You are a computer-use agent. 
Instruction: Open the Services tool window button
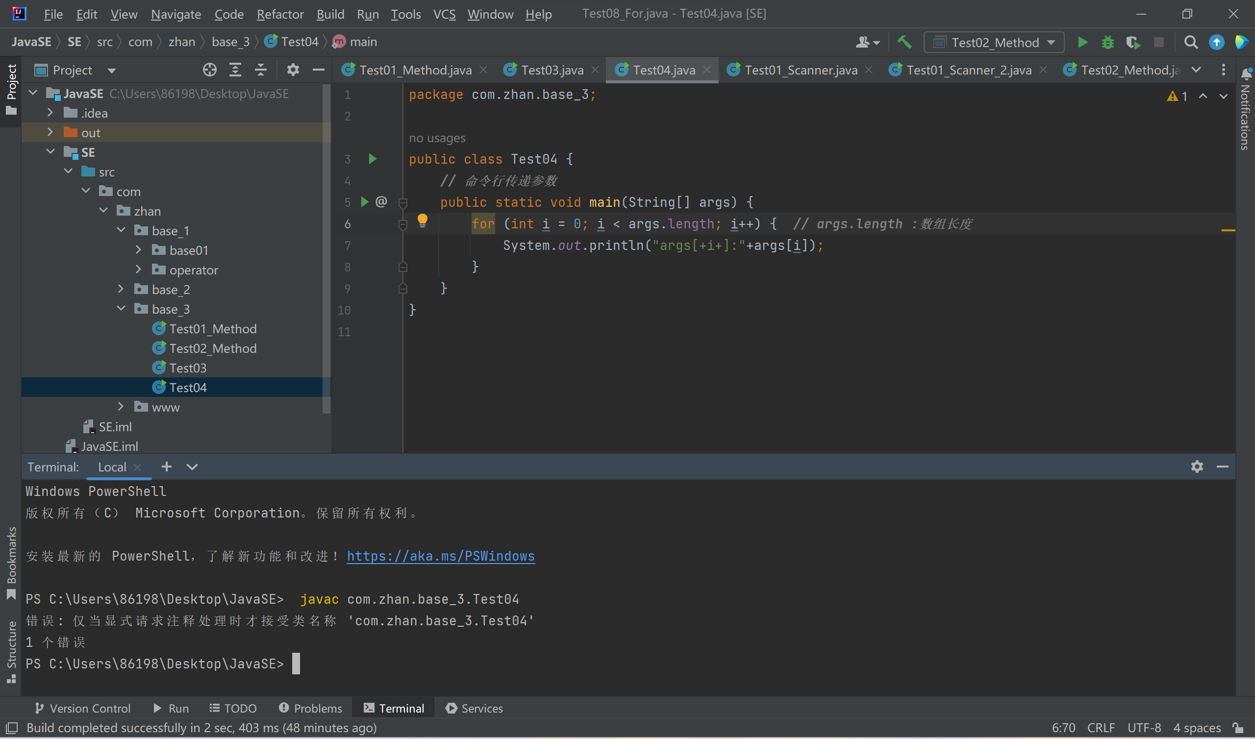[474, 708]
